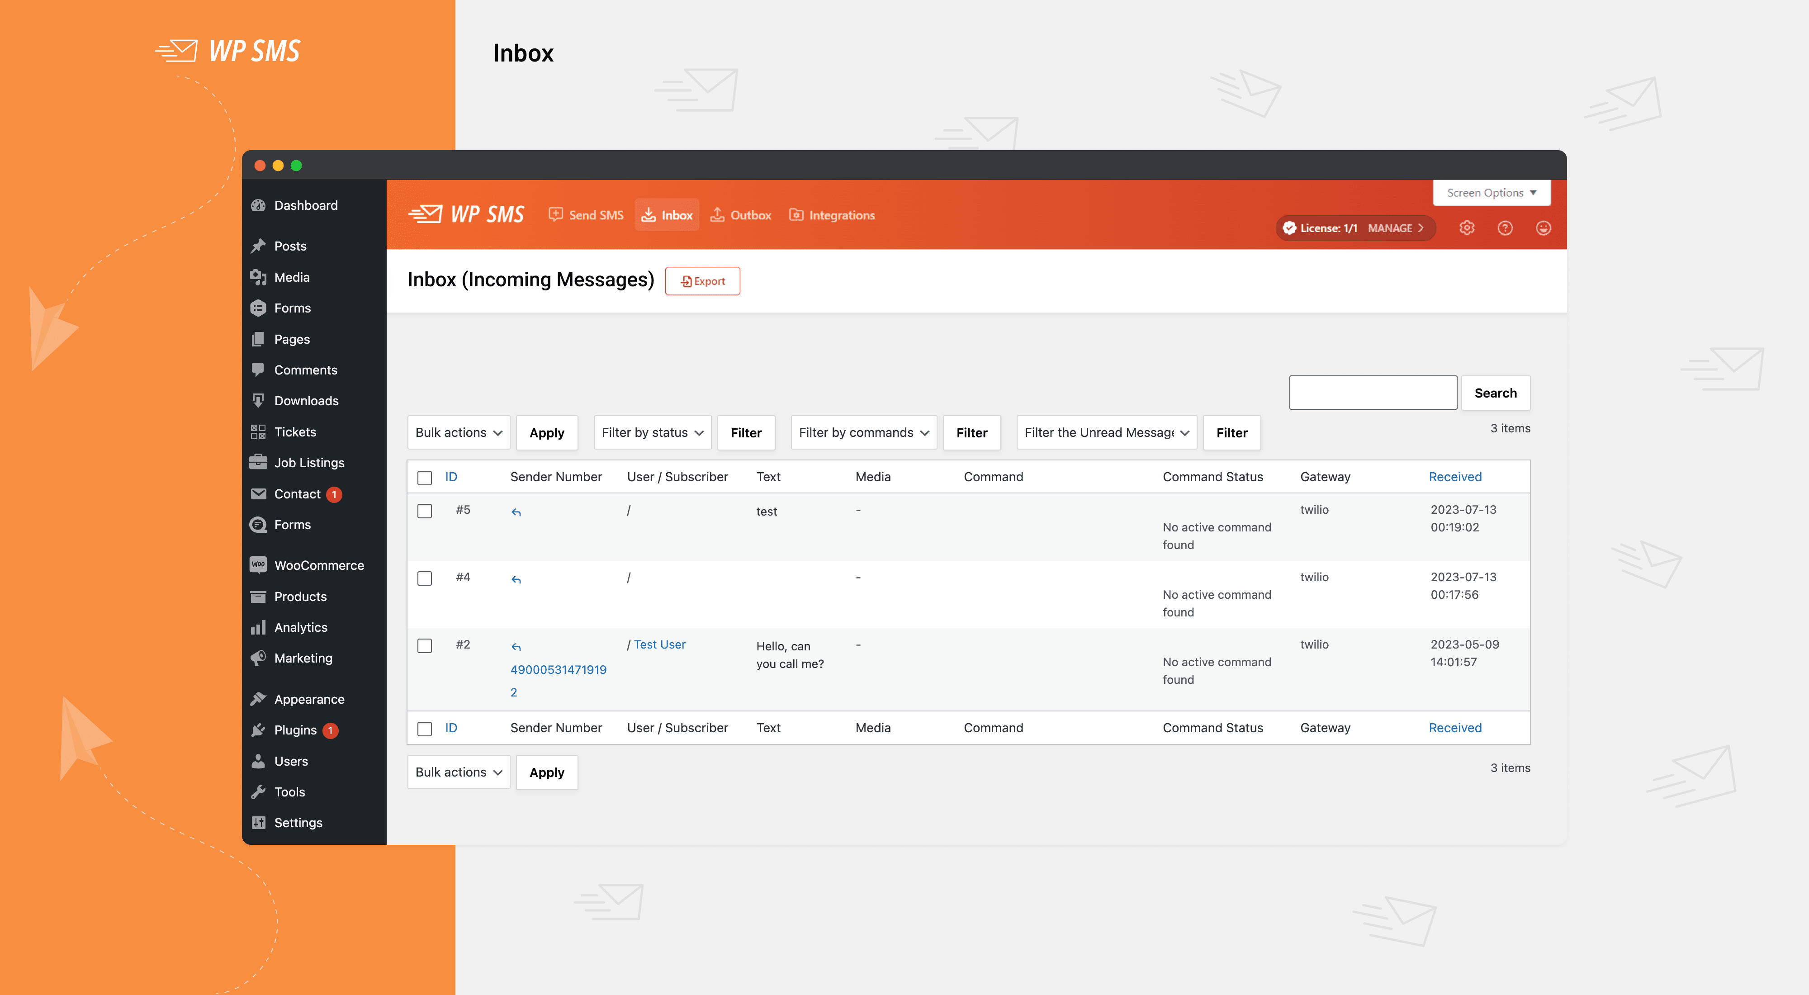Open the Send SMS tab
The image size is (1809, 995).
[x=587, y=215]
